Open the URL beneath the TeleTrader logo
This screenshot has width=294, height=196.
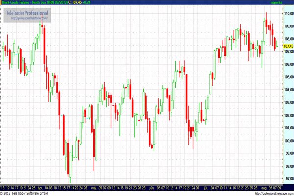pyautogui.click(x=26, y=18)
